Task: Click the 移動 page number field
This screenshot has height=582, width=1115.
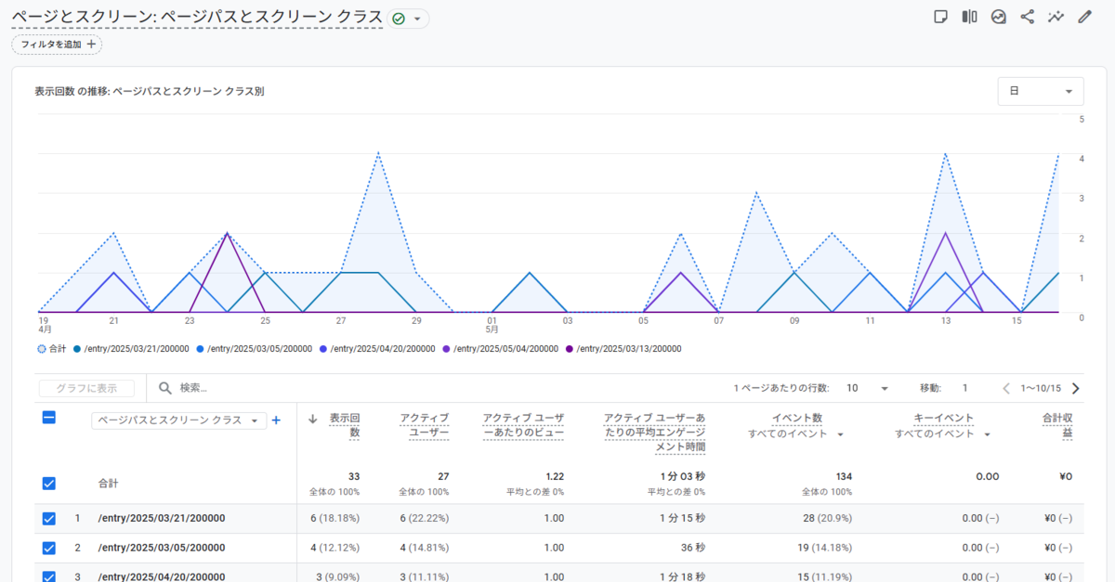Action: [x=965, y=388]
